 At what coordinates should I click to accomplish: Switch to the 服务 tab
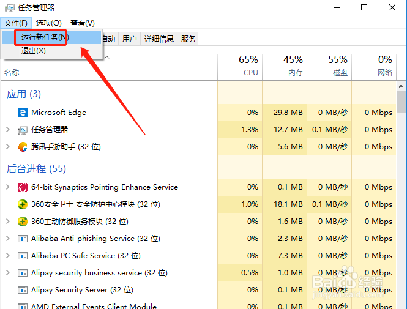coord(188,39)
